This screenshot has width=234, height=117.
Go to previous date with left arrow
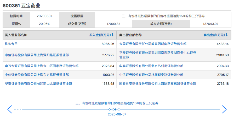tap(10, 109)
